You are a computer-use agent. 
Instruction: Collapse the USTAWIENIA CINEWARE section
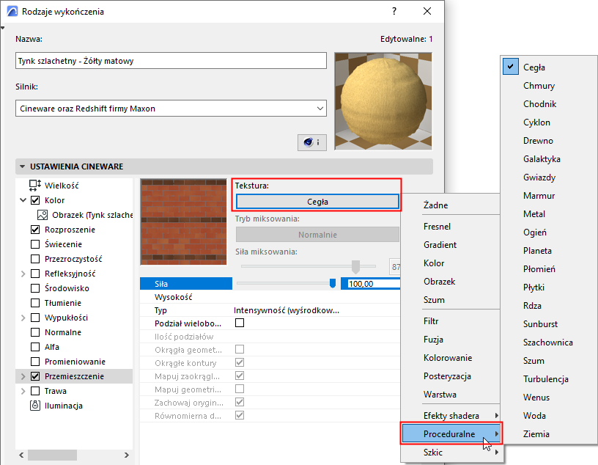22,166
